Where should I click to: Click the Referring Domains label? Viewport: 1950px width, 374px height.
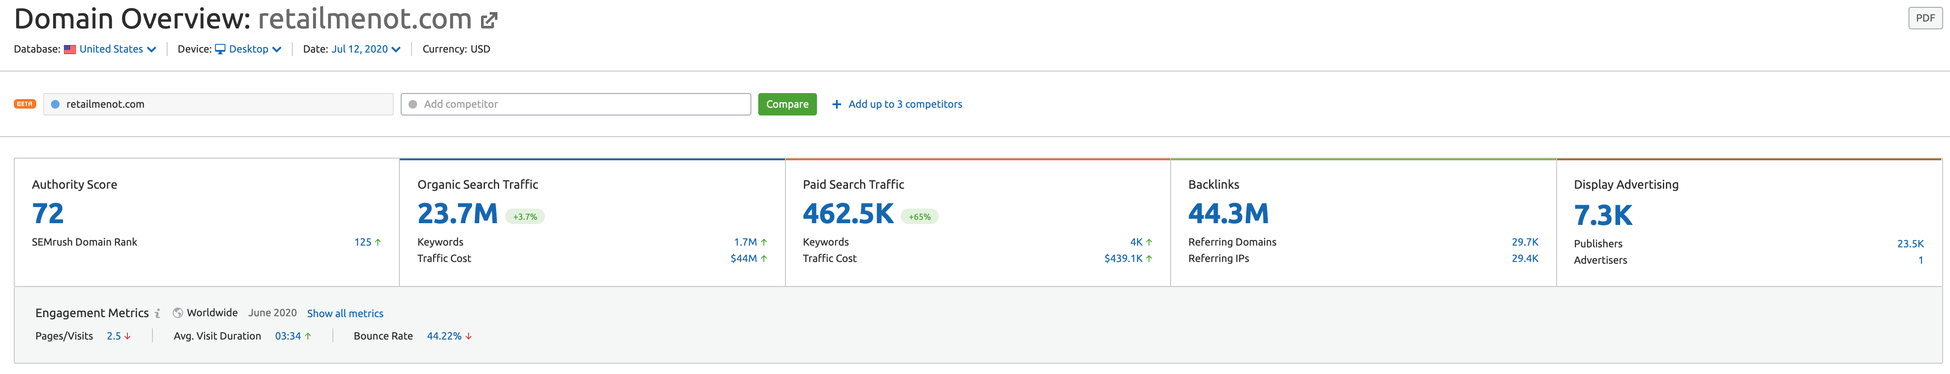coord(1231,243)
